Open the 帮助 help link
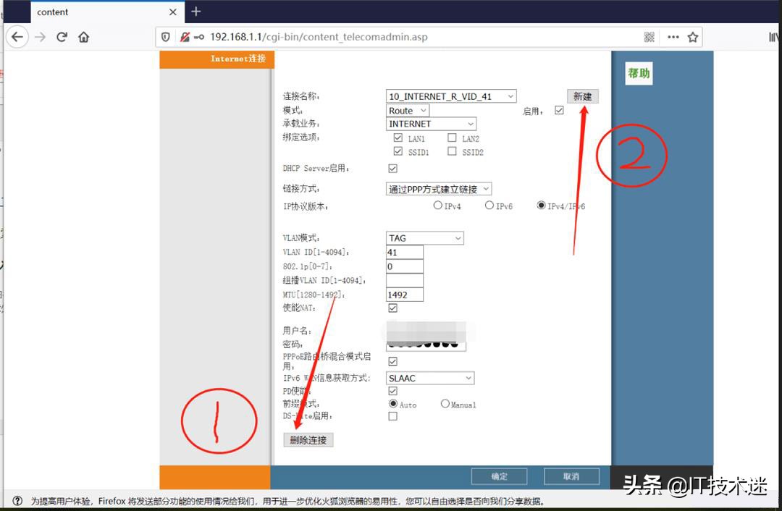This screenshot has width=782, height=511. point(638,72)
